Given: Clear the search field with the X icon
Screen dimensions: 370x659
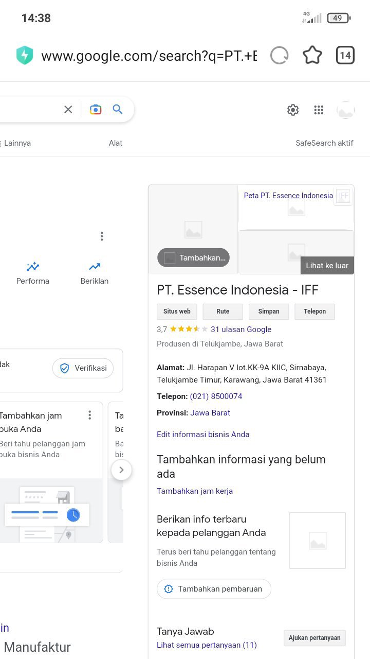Looking at the screenshot, I should pos(68,109).
